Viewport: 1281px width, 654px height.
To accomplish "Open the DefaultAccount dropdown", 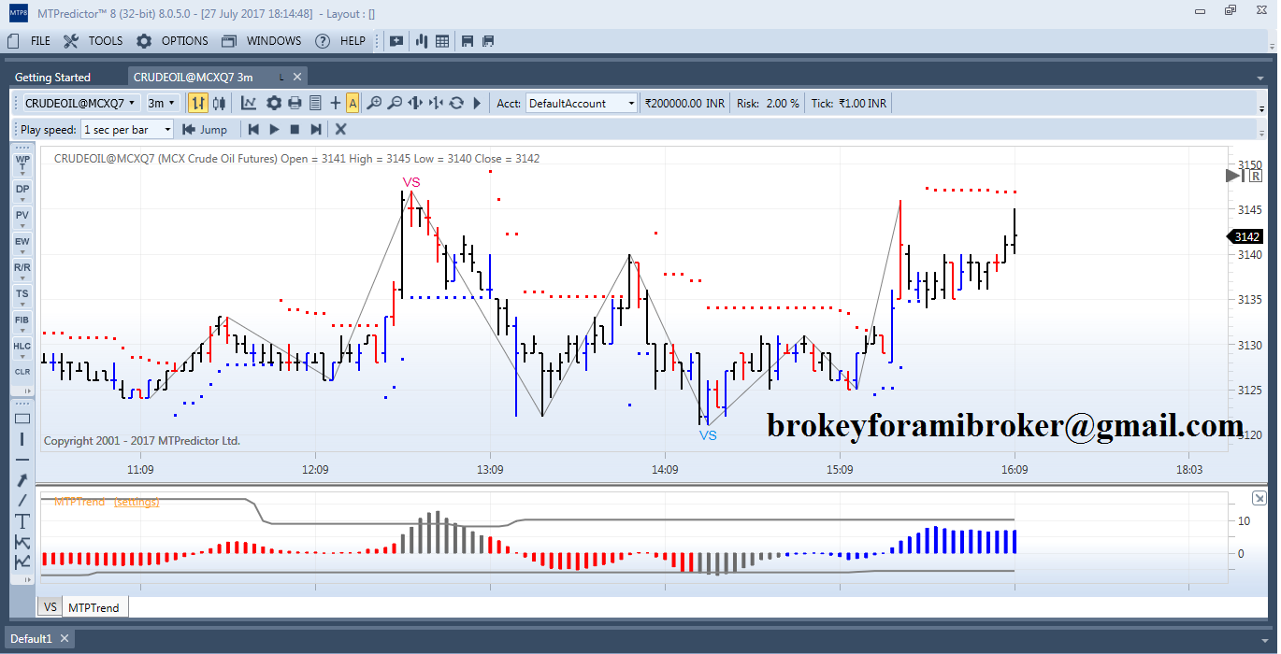I will click(x=582, y=103).
